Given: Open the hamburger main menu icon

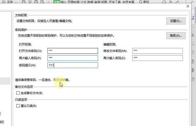Looking at the screenshot, I should (4, 2).
